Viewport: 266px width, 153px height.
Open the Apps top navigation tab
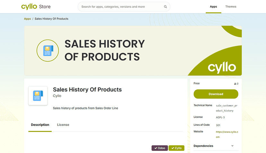click(x=213, y=7)
